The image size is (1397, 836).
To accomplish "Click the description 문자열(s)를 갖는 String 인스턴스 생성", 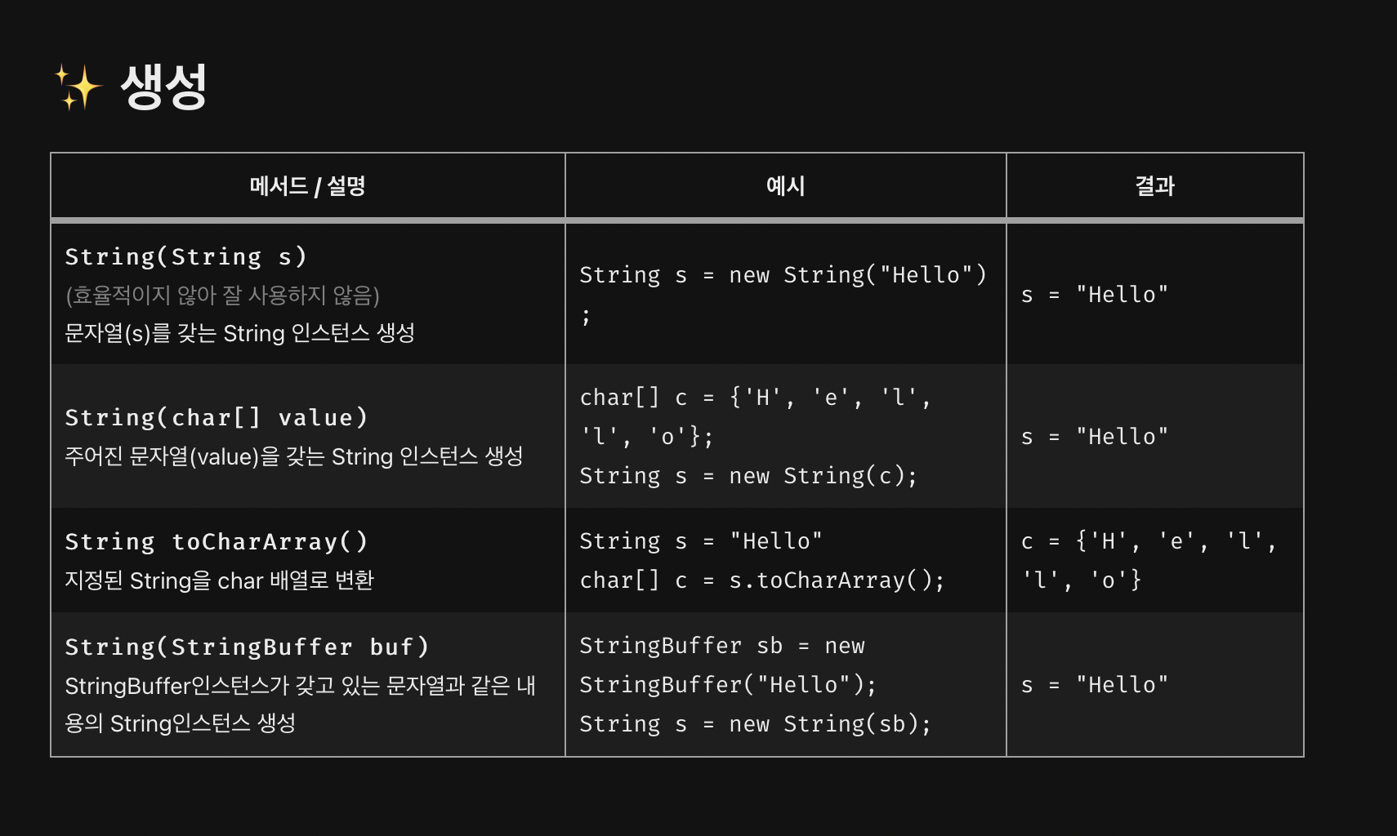I will 240,333.
